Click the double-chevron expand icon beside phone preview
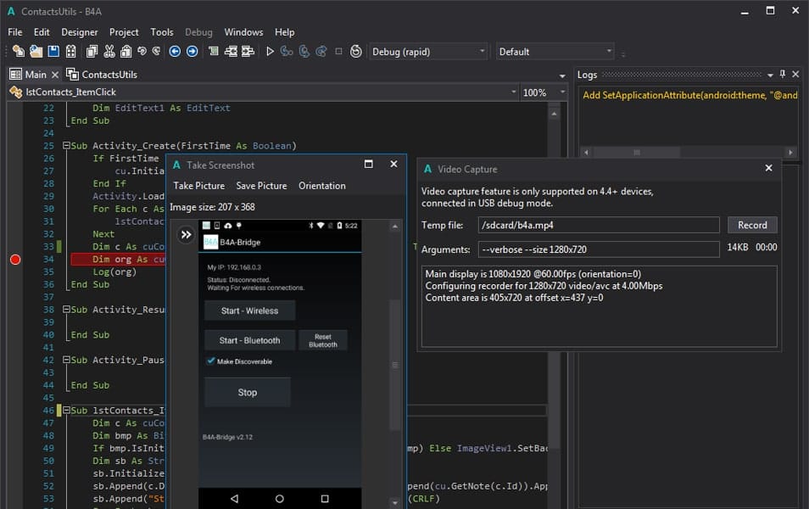The height and width of the screenshot is (509, 809). coord(186,235)
